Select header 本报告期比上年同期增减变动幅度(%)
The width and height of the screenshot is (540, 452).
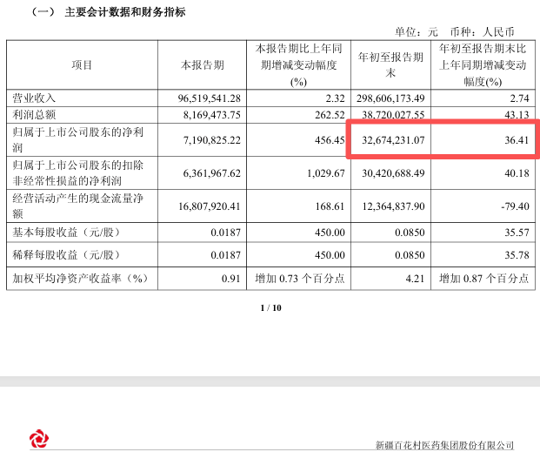point(298,64)
